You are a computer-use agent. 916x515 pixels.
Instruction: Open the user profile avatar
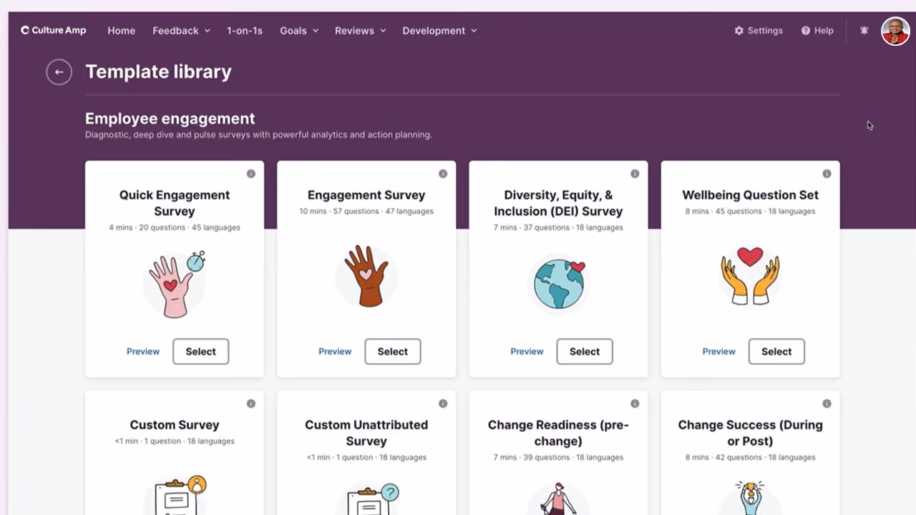(x=895, y=31)
